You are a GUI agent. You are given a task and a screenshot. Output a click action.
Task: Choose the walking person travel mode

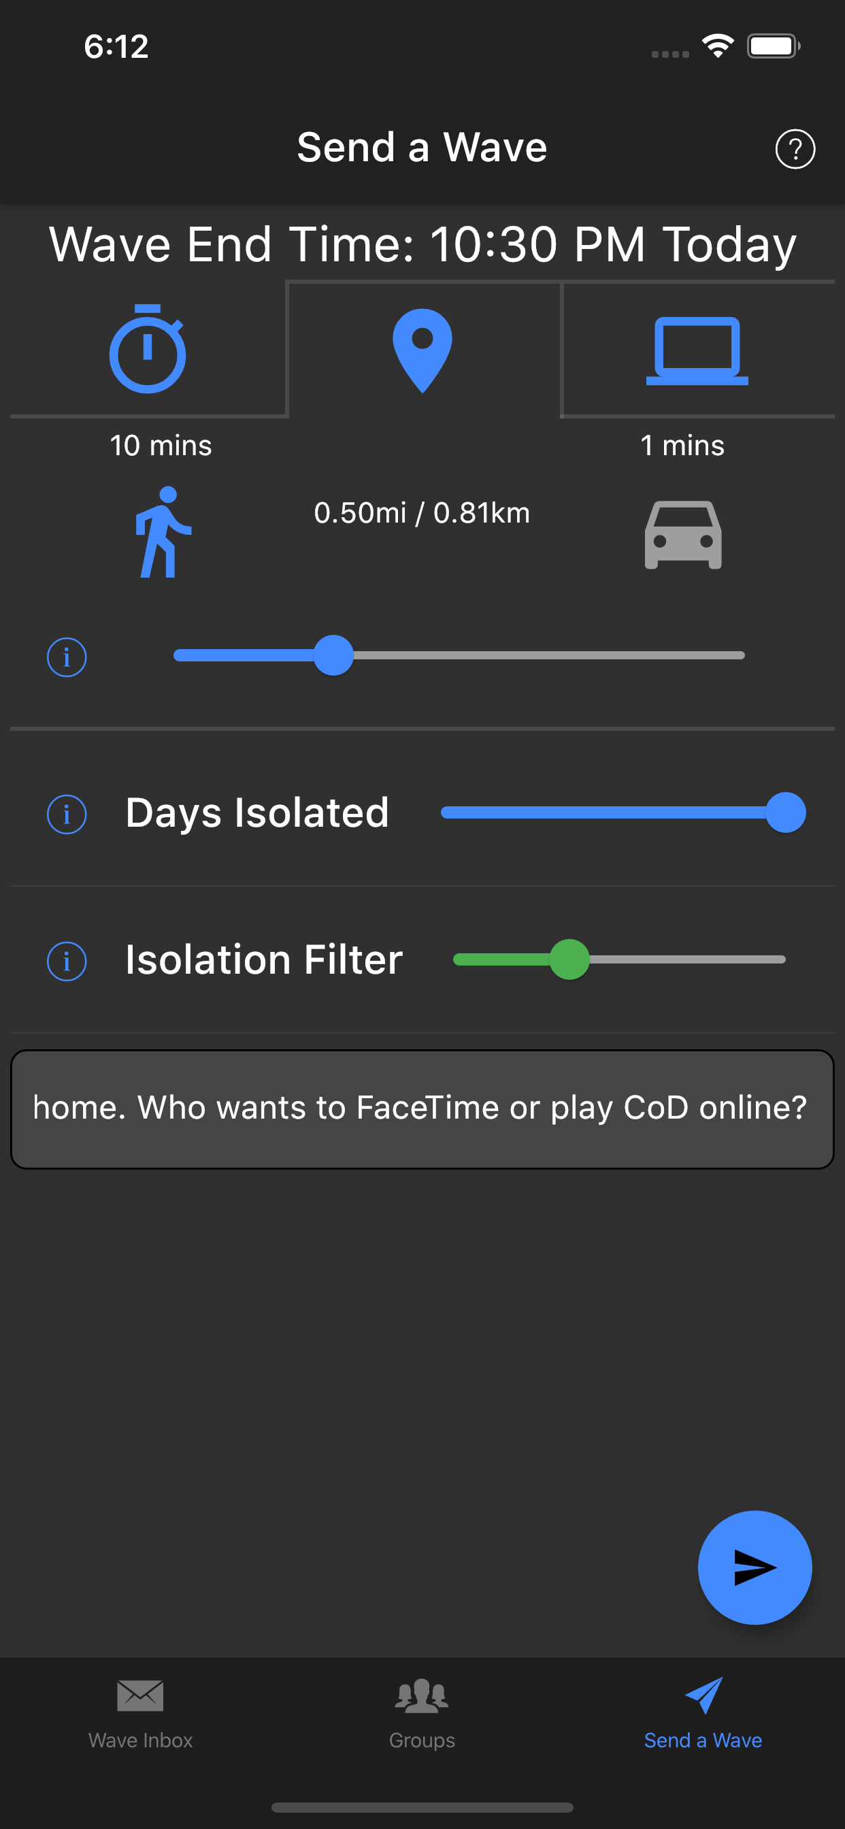pyautogui.click(x=163, y=532)
